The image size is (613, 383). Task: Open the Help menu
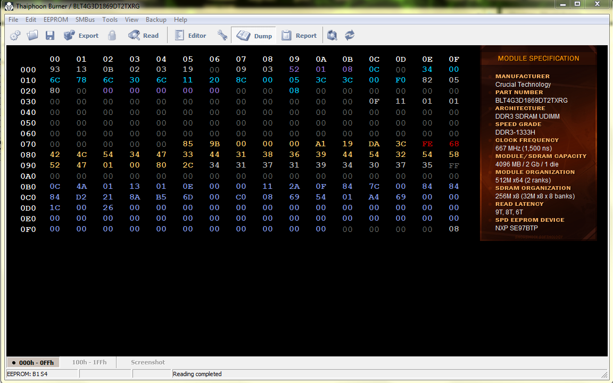[x=180, y=20]
